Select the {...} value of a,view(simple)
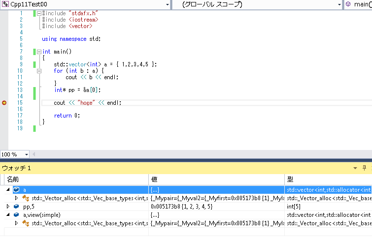The width and height of the screenshot is (372, 239). pyautogui.click(x=155, y=215)
